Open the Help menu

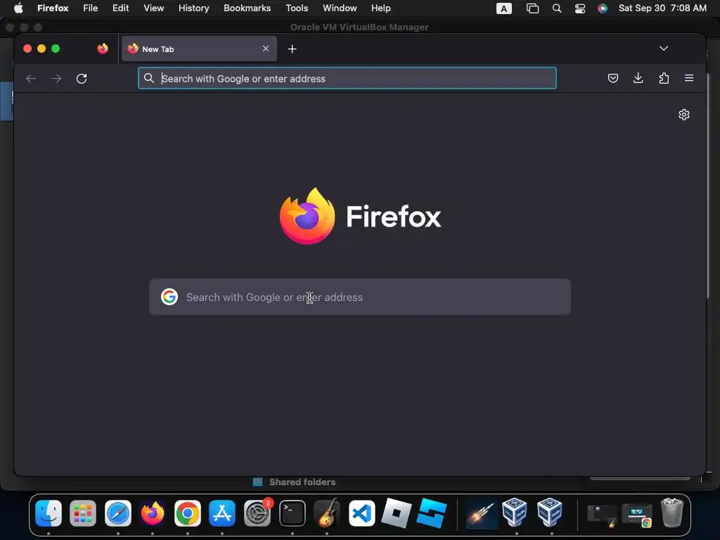[381, 8]
